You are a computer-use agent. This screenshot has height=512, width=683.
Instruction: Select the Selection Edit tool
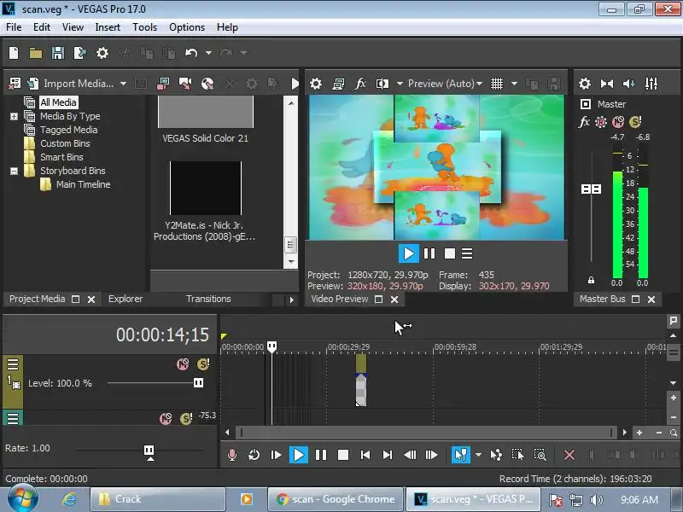coord(517,456)
